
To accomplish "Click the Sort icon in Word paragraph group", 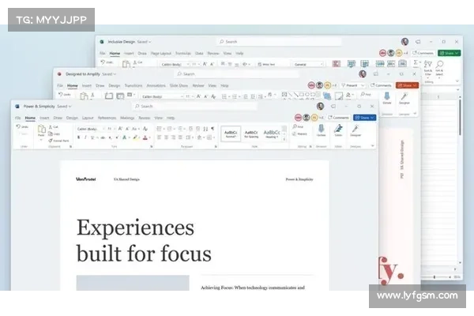I will [x=205, y=129].
